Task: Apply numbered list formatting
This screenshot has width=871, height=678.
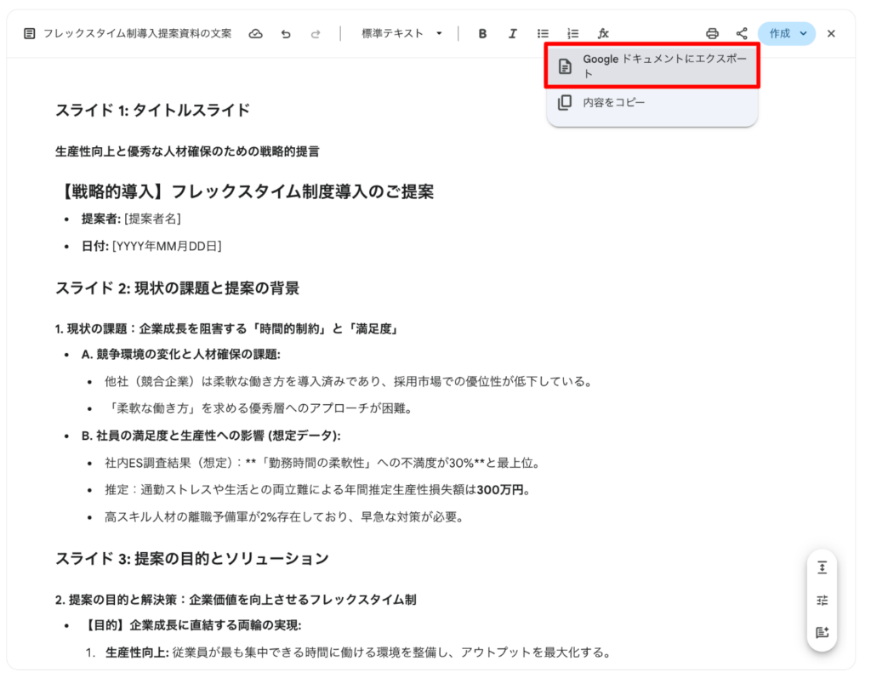Action: pos(572,34)
